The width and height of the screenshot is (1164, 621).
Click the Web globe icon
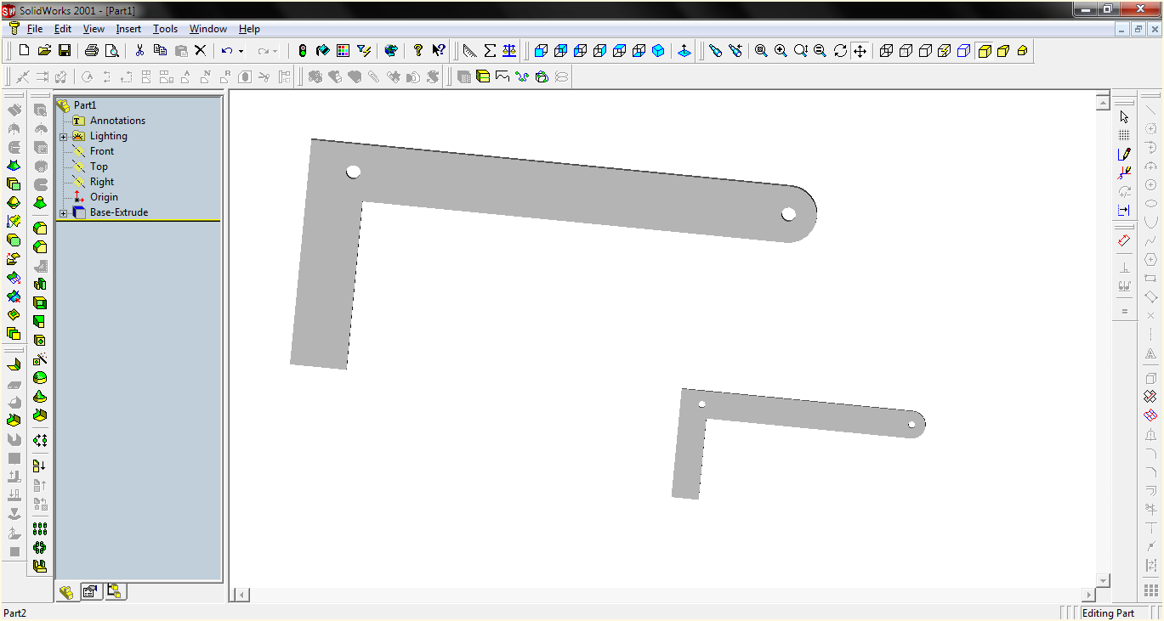click(x=391, y=51)
